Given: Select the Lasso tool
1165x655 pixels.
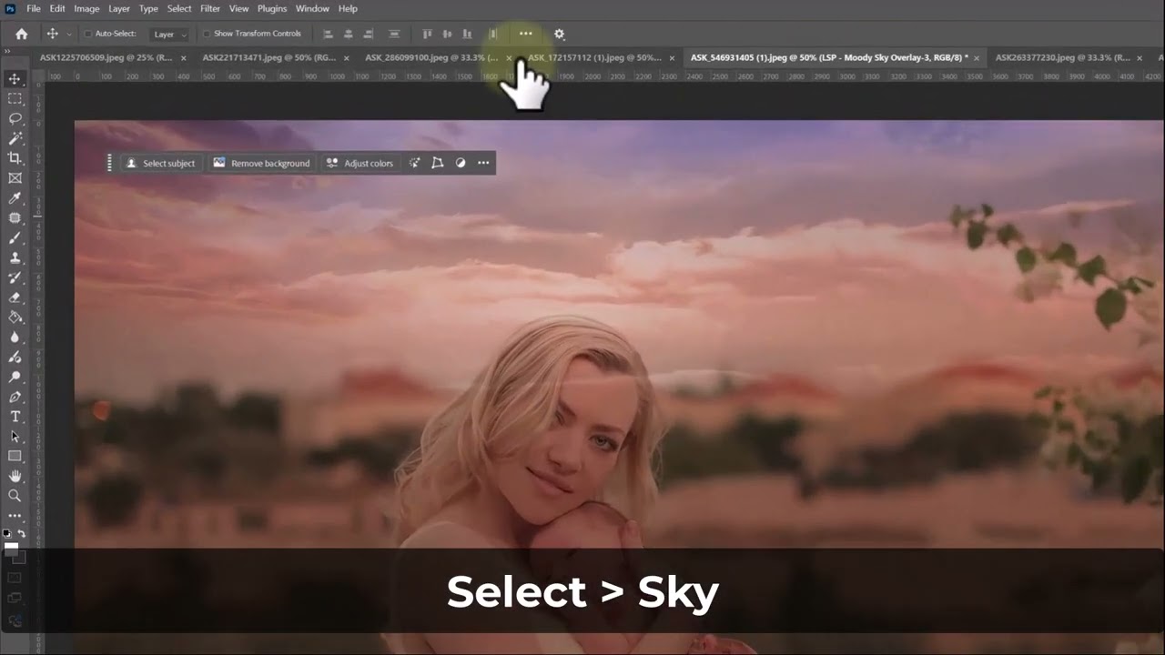Looking at the screenshot, I should (x=15, y=119).
